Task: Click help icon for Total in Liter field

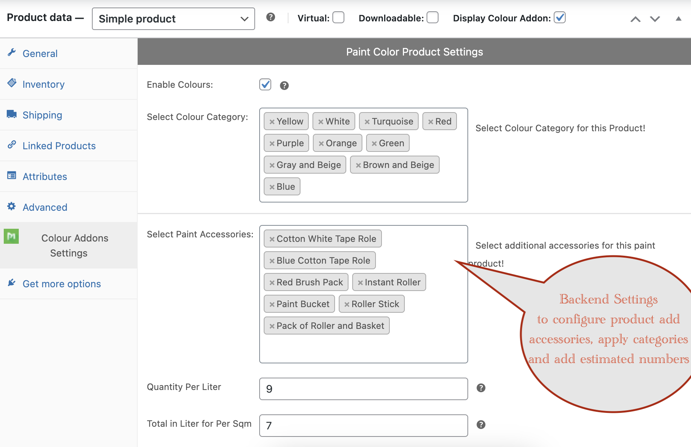Action: [481, 425]
